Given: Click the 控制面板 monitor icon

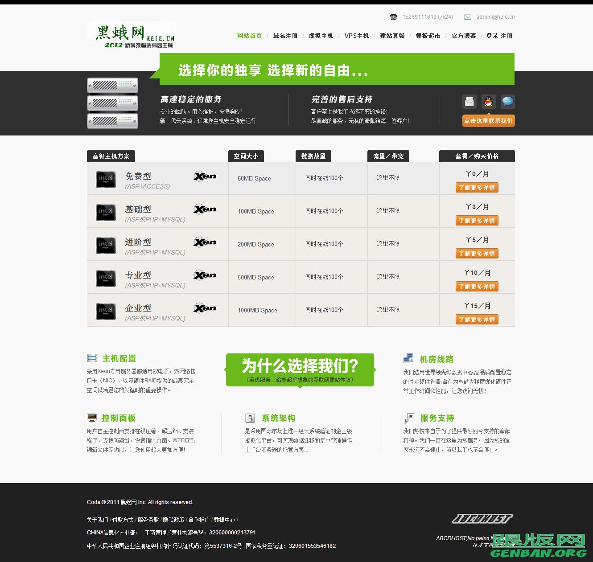Looking at the screenshot, I should point(92,418).
